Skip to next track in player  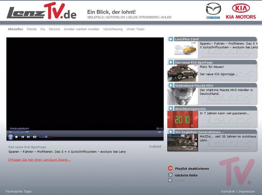[x=28, y=137]
